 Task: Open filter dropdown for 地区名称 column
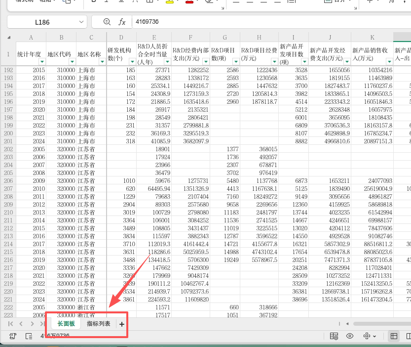pyautogui.click(x=102, y=62)
